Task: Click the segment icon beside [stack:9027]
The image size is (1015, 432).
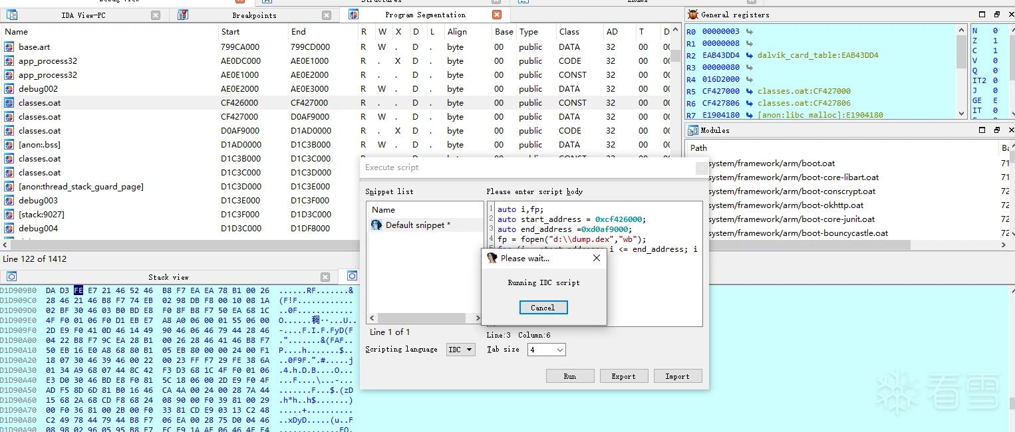Action: [x=9, y=215]
